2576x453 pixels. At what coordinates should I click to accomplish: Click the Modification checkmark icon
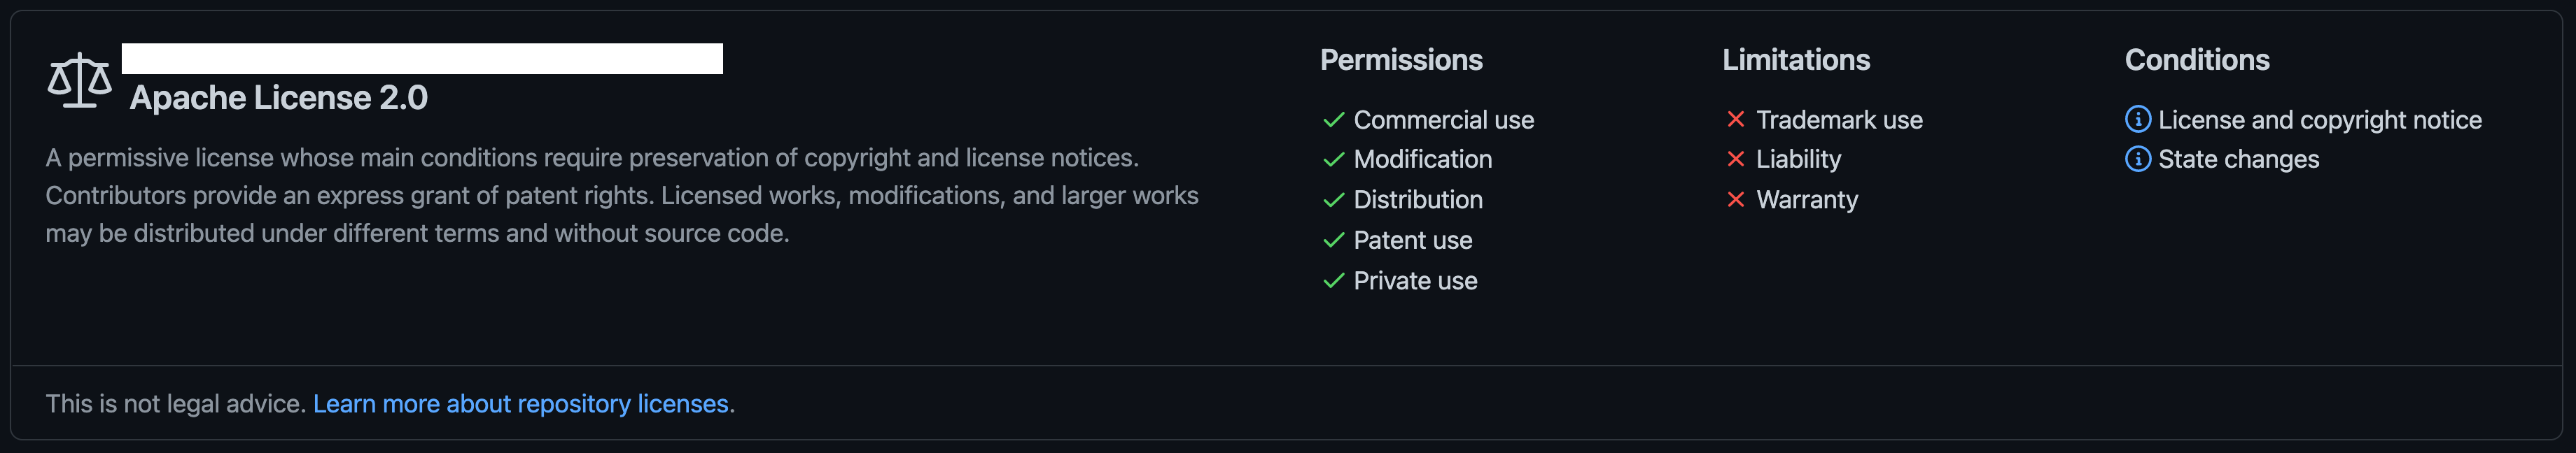pos(1333,159)
